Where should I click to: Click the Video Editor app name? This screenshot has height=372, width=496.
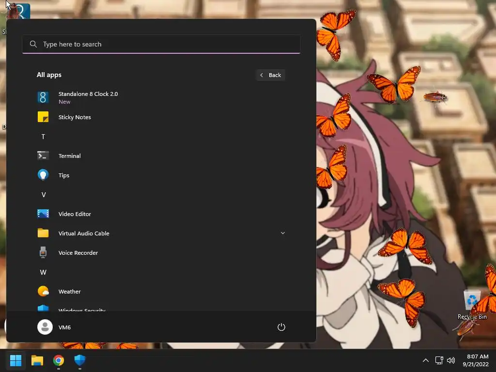click(x=75, y=214)
